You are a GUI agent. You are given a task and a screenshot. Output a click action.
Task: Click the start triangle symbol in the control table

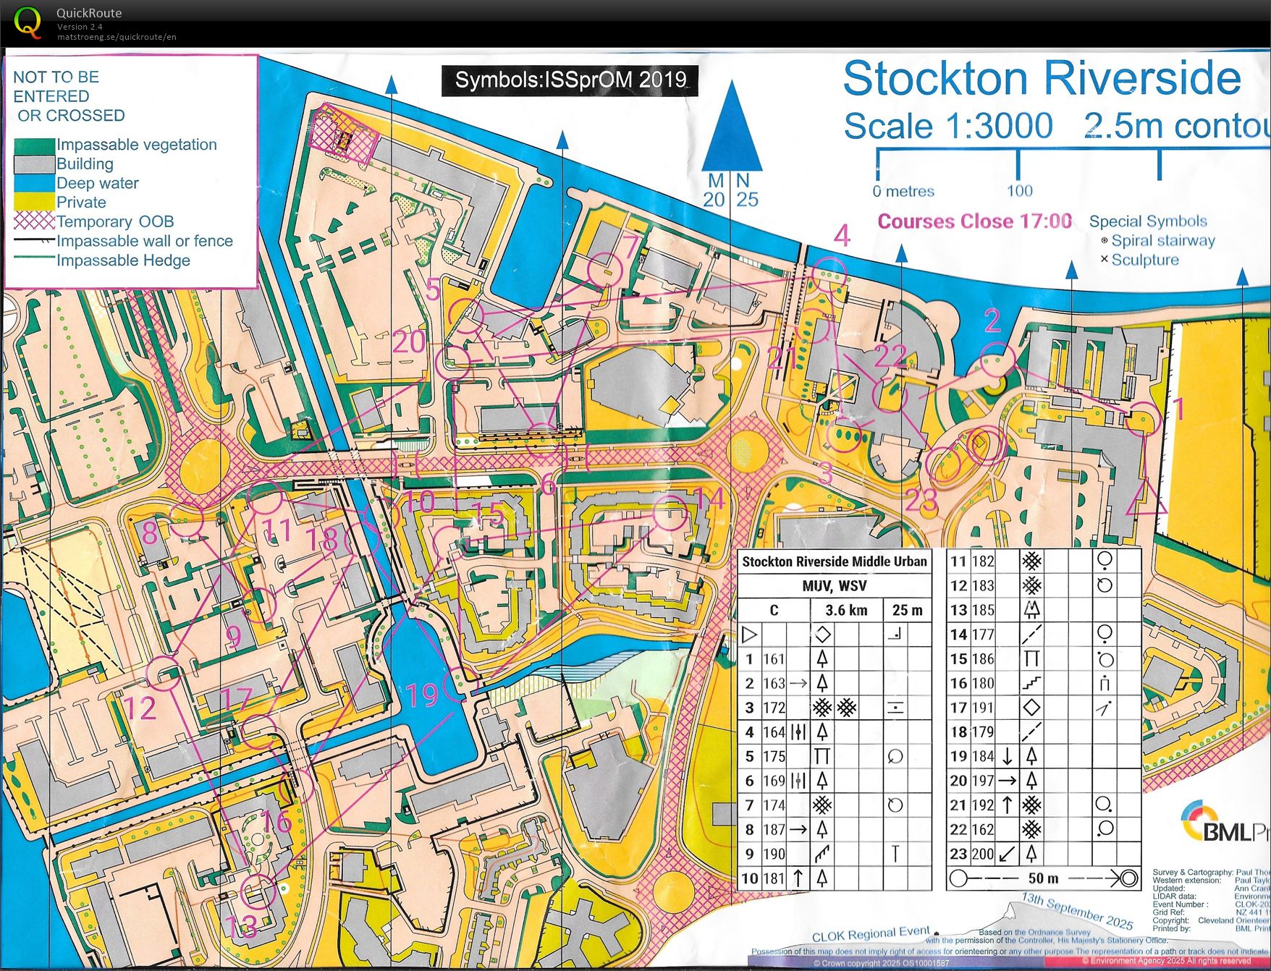[750, 635]
